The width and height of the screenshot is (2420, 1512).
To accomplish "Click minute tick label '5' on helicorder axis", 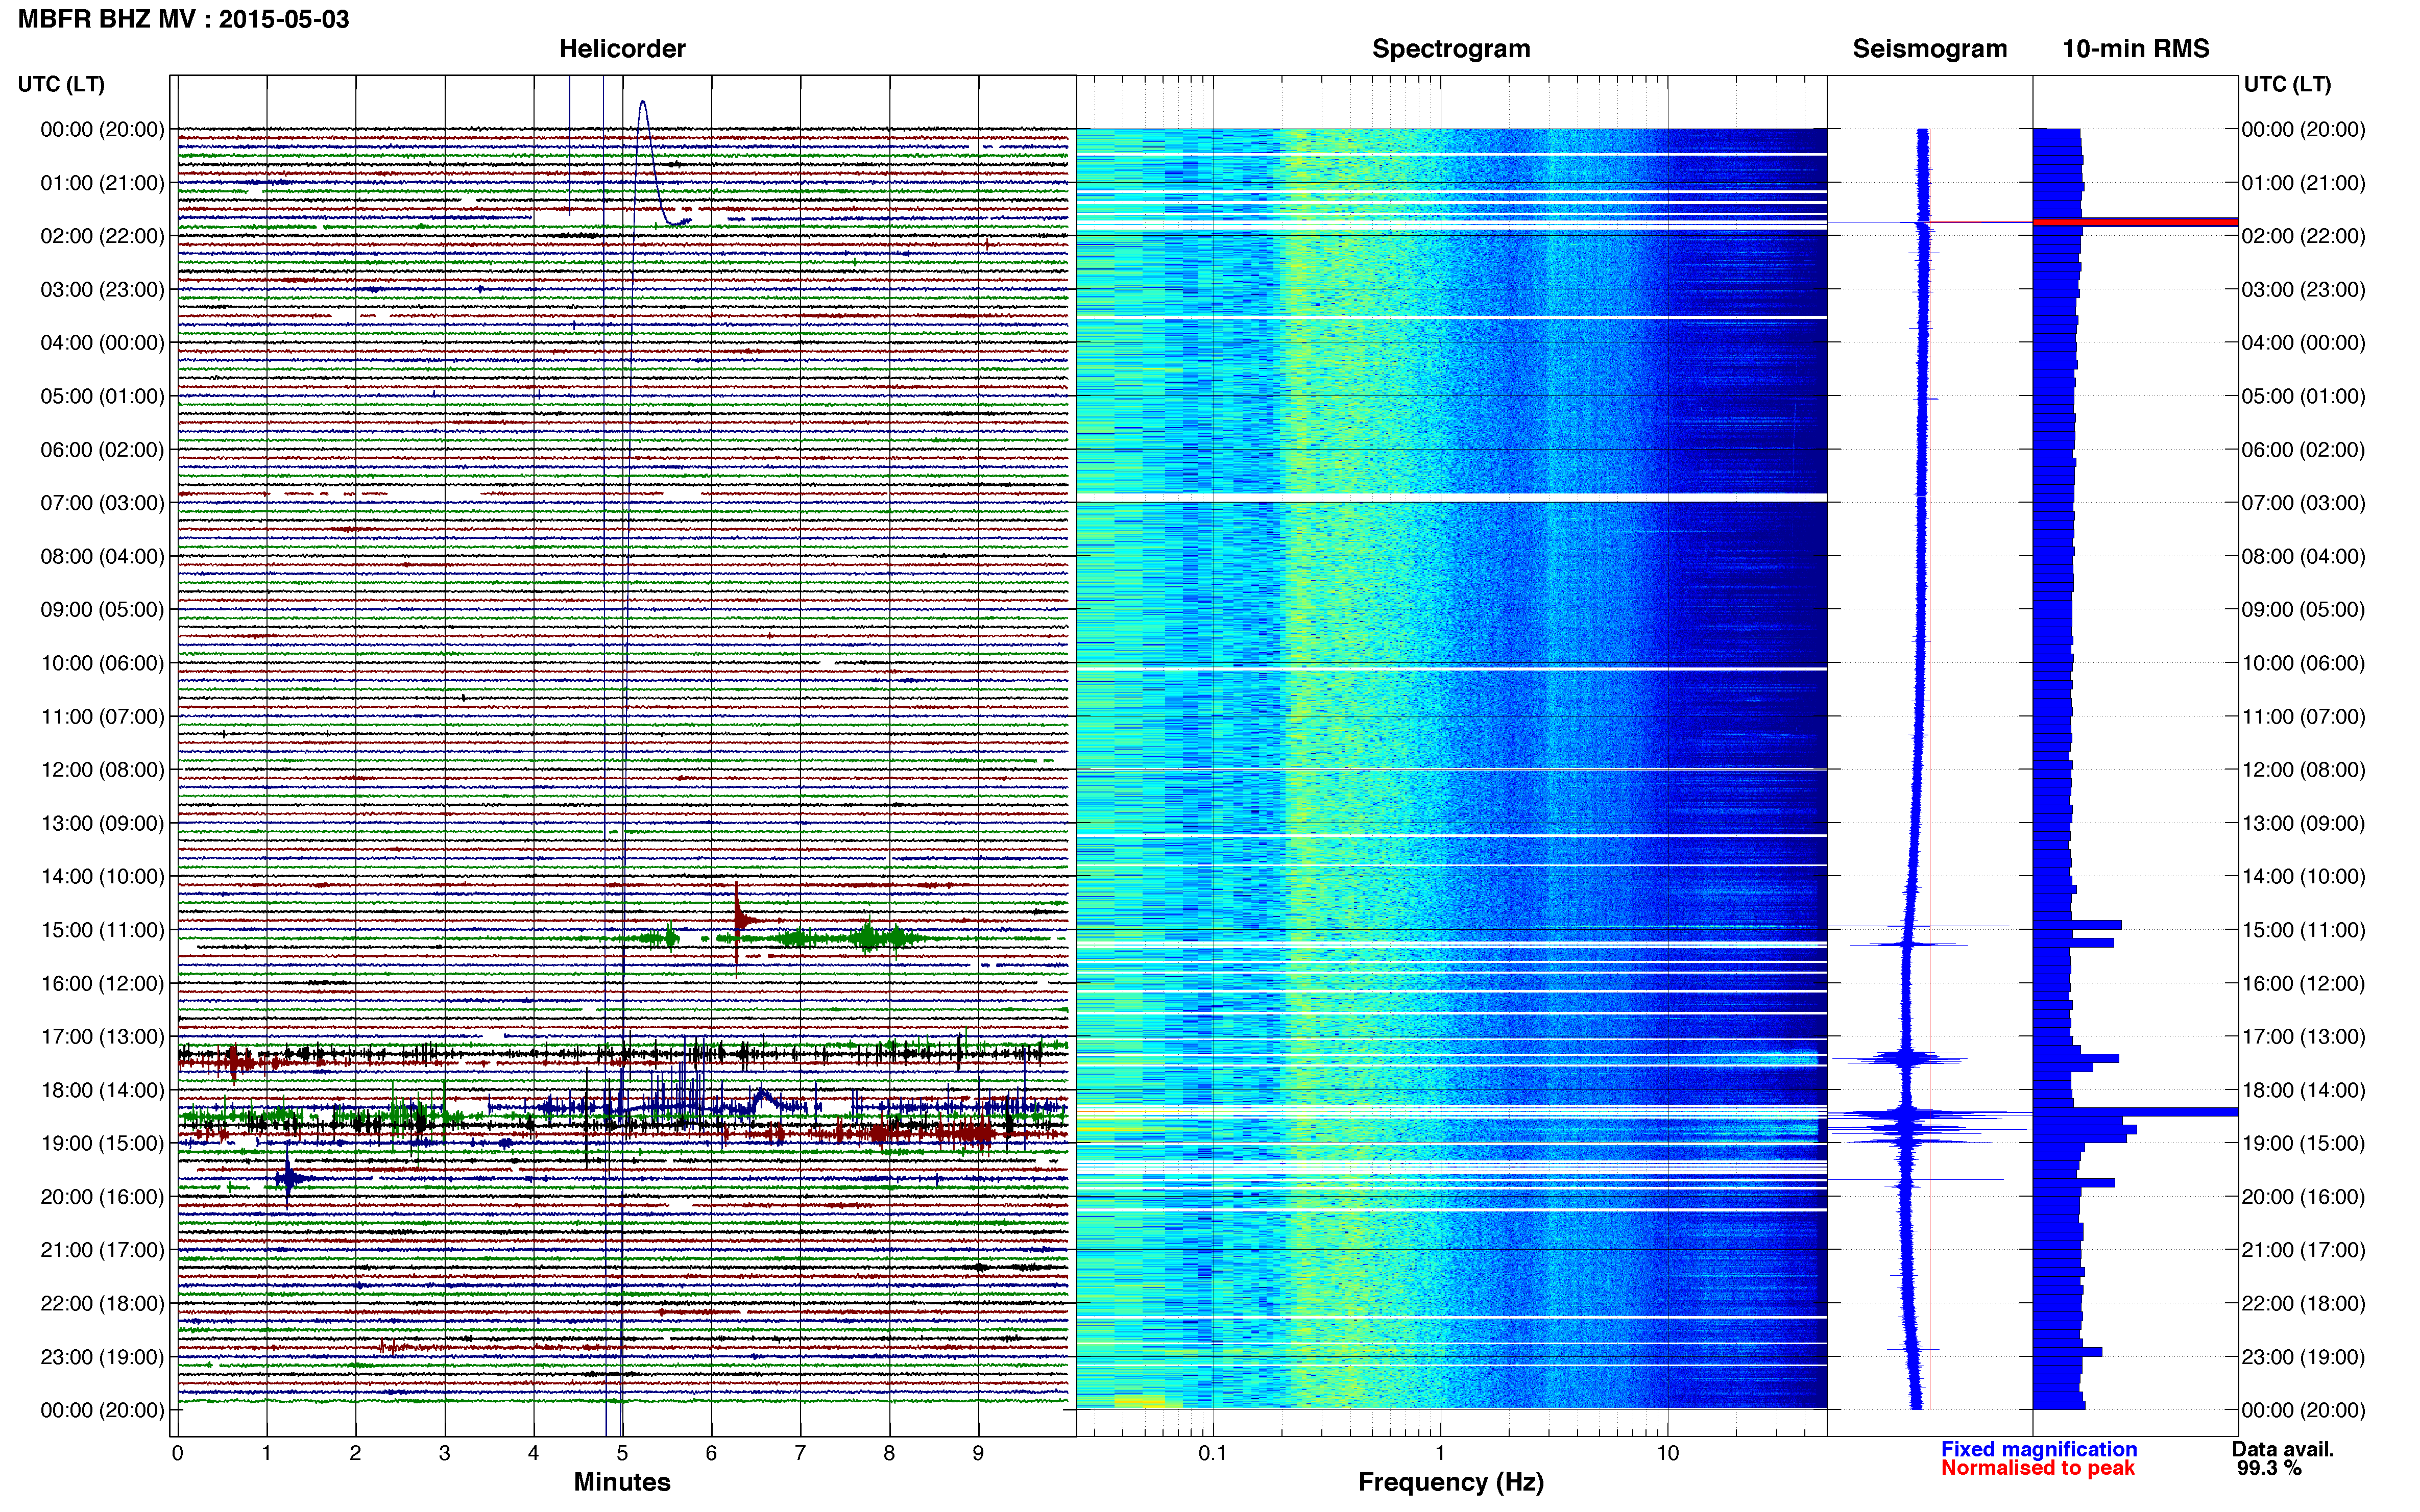I will pyautogui.click(x=622, y=1453).
